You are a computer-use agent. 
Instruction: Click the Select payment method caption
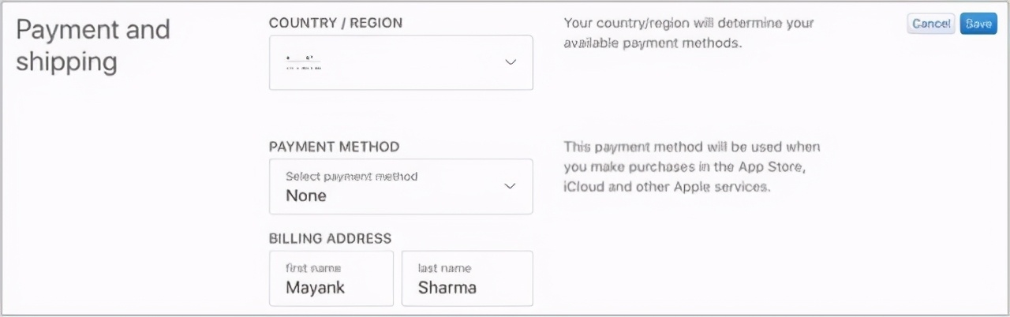(351, 176)
